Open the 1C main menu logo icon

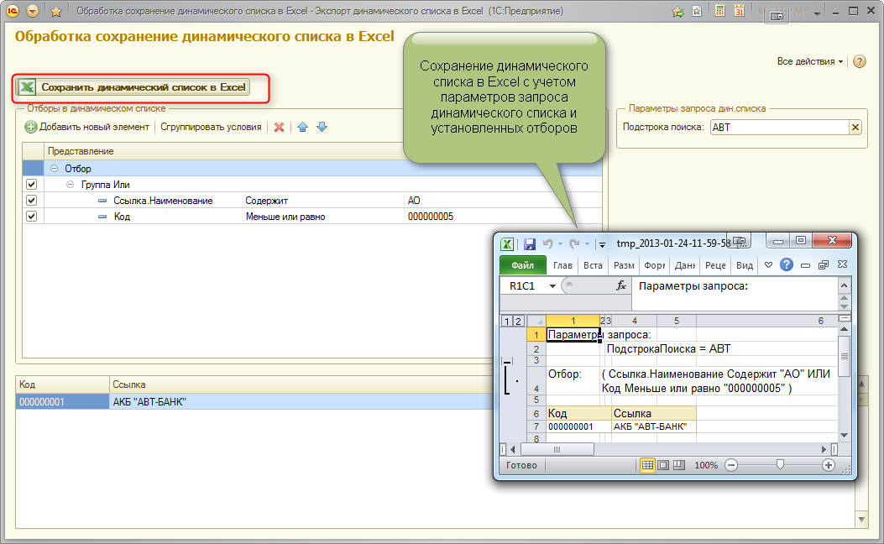pos(13,11)
